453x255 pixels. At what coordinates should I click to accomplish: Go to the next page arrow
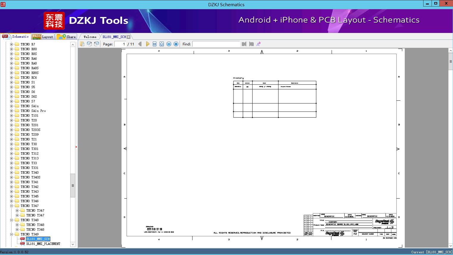tap(147, 44)
